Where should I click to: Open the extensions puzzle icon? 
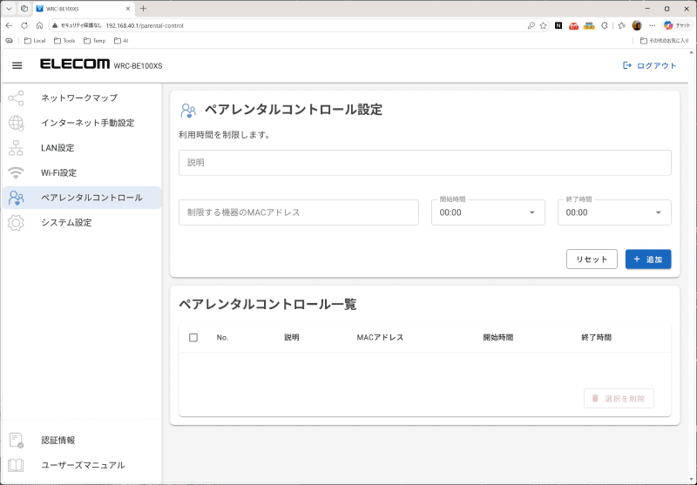click(604, 25)
